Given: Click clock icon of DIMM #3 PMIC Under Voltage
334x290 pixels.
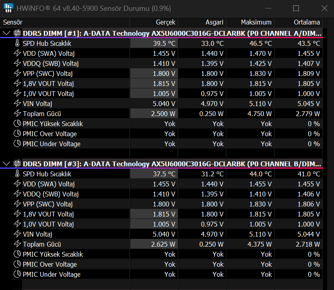Looking at the screenshot, I should [17, 274].
